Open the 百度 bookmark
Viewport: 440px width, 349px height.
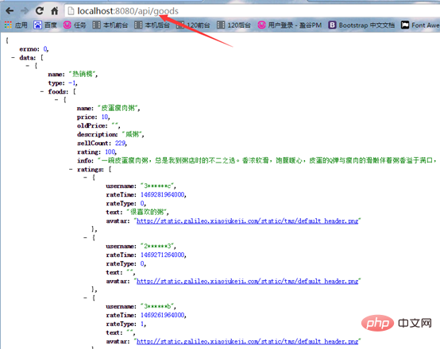(45, 25)
